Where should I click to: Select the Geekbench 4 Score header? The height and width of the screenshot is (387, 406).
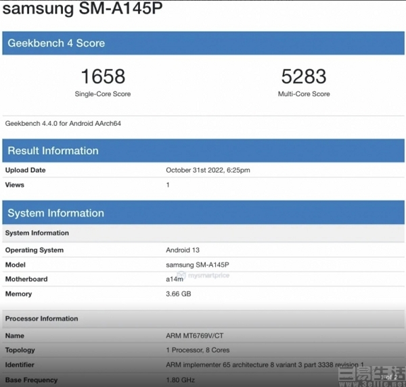[x=56, y=43]
